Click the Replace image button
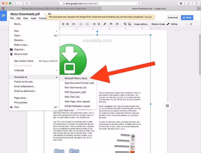Screen dimensions: 201x153 click(159, 24)
